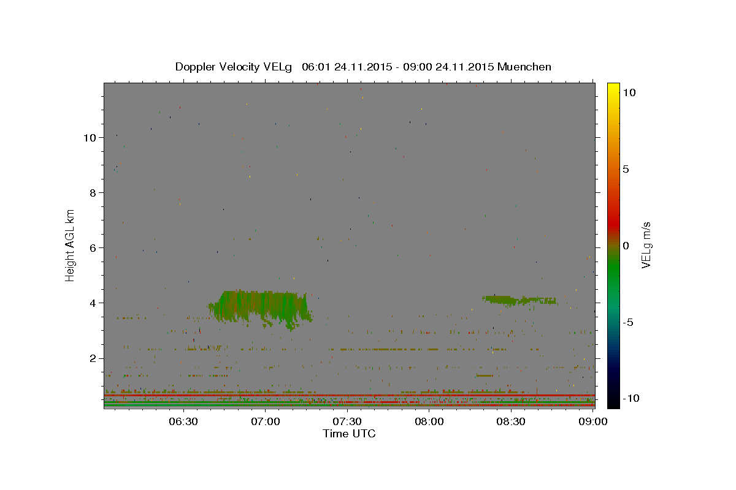Image resolution: width=736 pixels, height=490 pixels.
Task: Click the colorbar tick label '5'
Action: coord(626,169)
